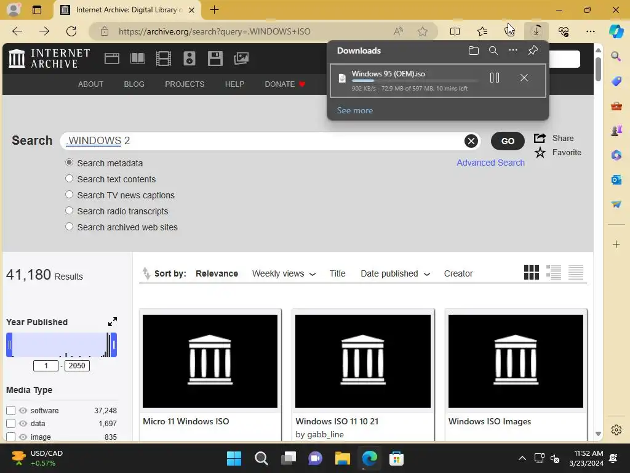Click Favorite button
This screenshot has height=473, width=630.
click(557, 153)
